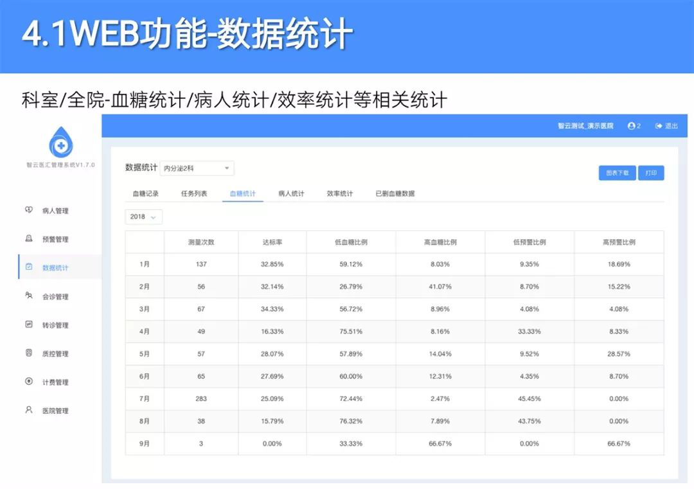This screenshot has height=489, width=694.
Task: Switch to the 血糖记录 tab
Action: [146, 193]
